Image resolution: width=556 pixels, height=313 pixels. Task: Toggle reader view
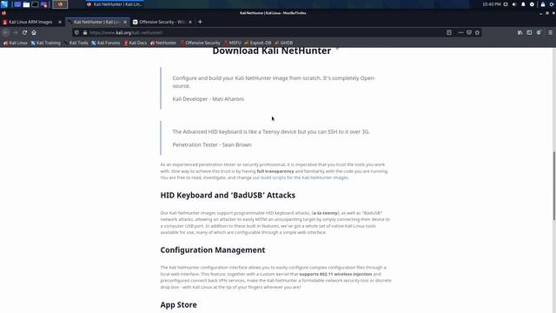449,32
